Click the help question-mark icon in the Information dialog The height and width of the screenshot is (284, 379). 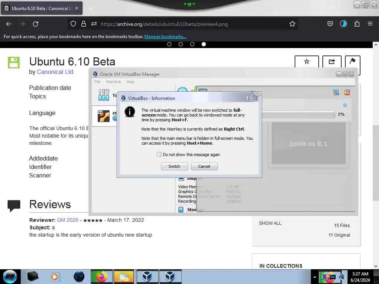click(249, 98)
